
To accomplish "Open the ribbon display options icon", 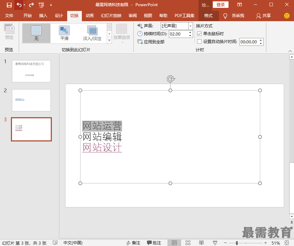I will pyautogui.click(x=240, y=4).
